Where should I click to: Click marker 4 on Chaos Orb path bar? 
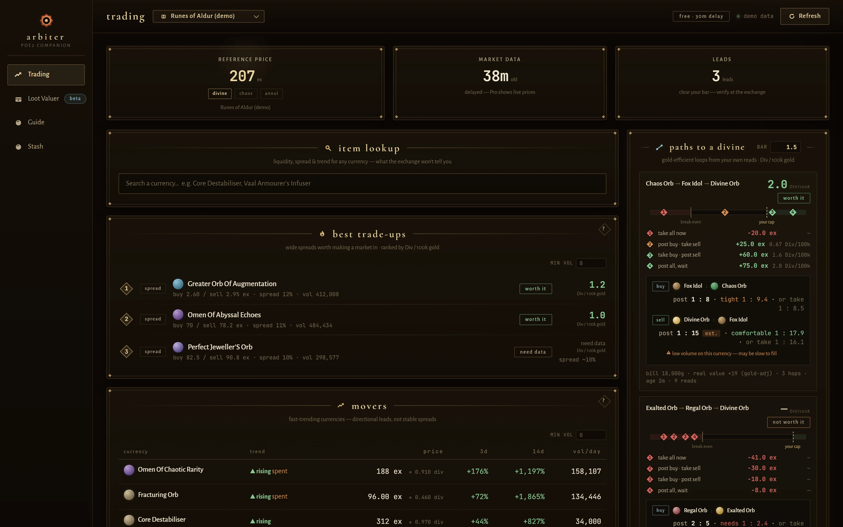click(793, 212)
